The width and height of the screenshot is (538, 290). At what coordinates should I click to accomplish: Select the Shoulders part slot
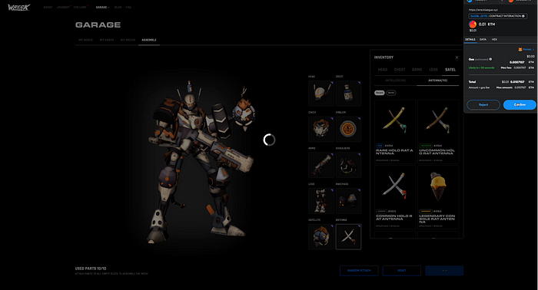pos(348,165)
